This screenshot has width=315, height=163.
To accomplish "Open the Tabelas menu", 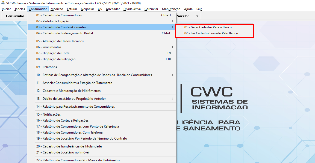I will (19, 9).
